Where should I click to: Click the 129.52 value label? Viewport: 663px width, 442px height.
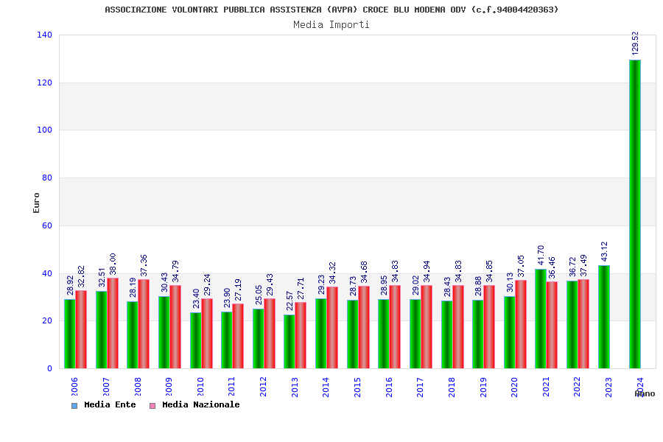635,43
